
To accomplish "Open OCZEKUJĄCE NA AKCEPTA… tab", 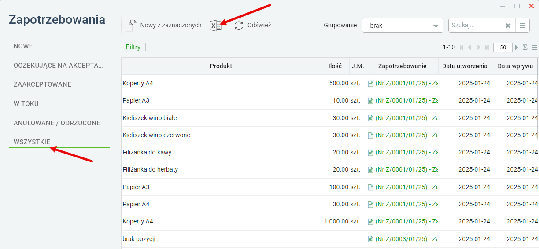I will pos(59,66).
